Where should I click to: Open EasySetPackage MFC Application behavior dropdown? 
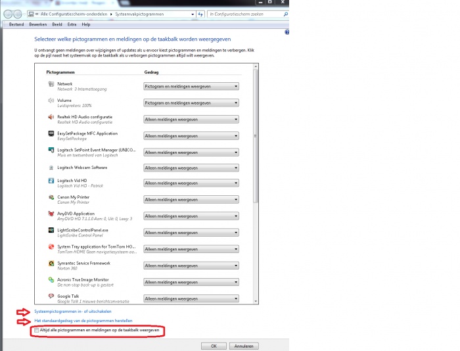coord(191,136)
